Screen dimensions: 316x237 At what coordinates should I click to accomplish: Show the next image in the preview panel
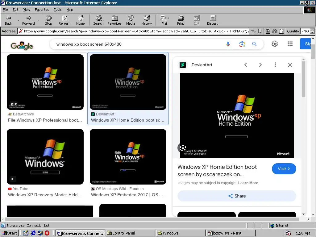tap(260, 65)
